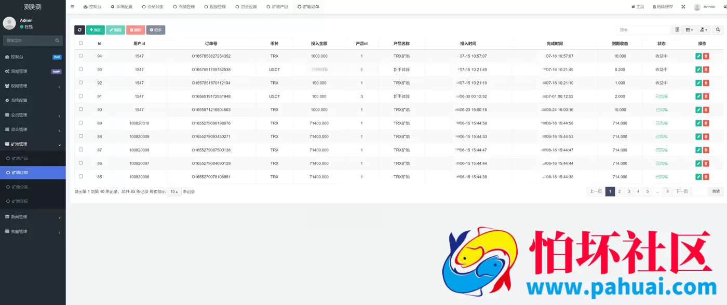The image size is (727, 305).
Task: Switch to the 系统配置 top tab
Action: pyautogui.click(x=122, y=7)
